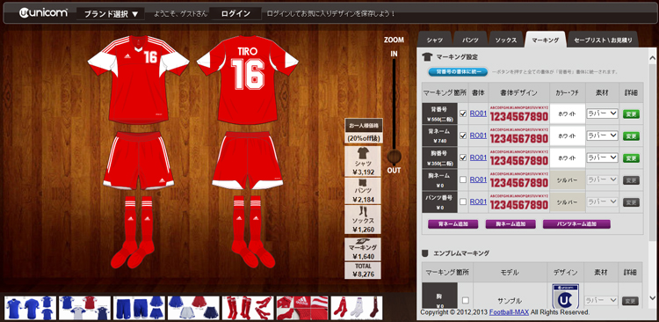Click the zoom slider knob
The width and height of the screenshot is (659, 322).
tap(394, 157)
